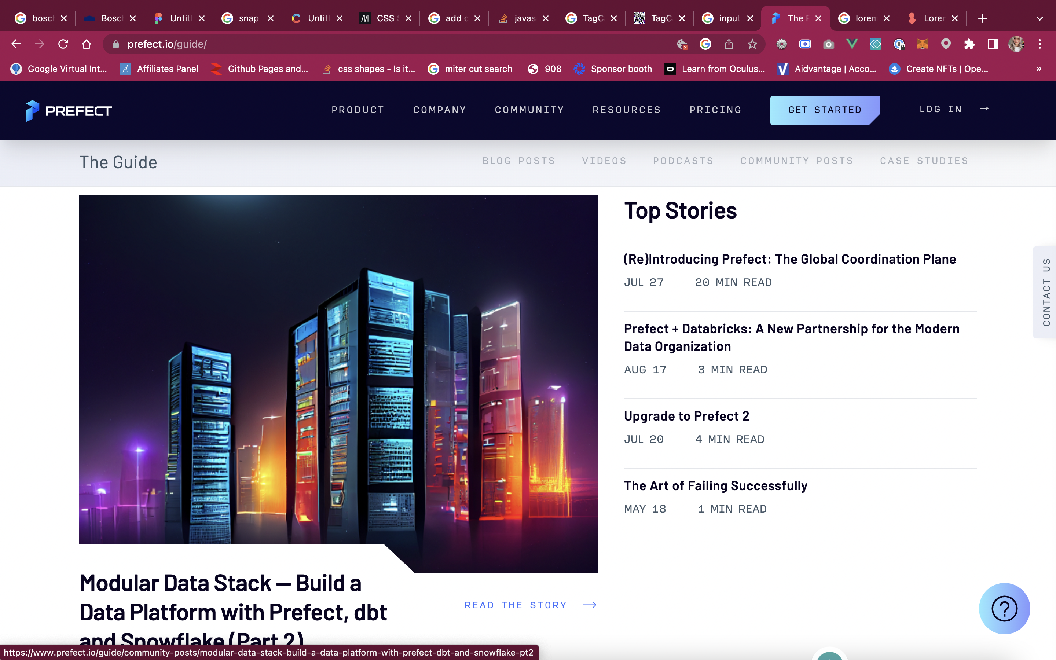This screenshot has height=660, width=1056.
Task: Click the camera screenshot extension icon
Action: 828,44
